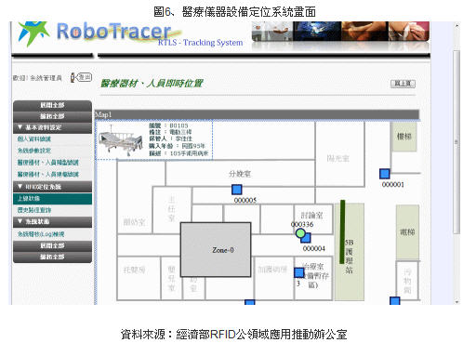Click the blue tag marker 000005
The width and height of the screenshot is (463, 343).
pyautogui.click(x=237, y=190)
